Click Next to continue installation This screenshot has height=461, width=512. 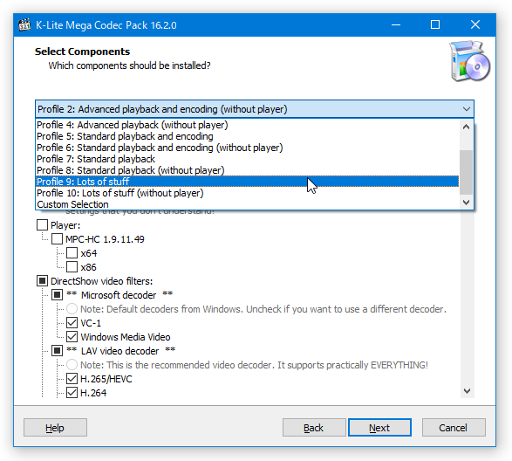(379, 427)
